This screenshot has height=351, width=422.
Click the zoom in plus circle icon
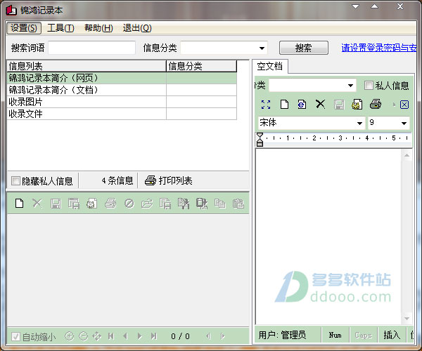pos(70,336)
